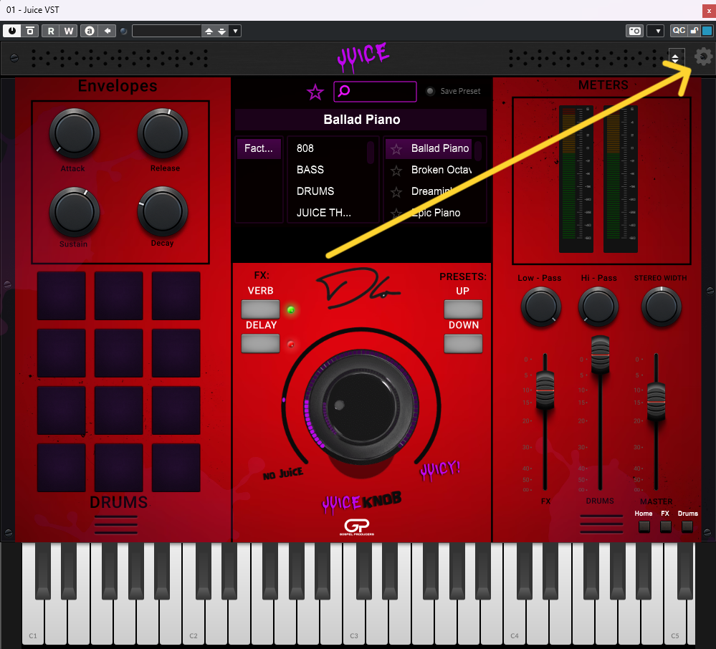
Task: Open the plugin settings gear icon
Action: tap(703, 57)
